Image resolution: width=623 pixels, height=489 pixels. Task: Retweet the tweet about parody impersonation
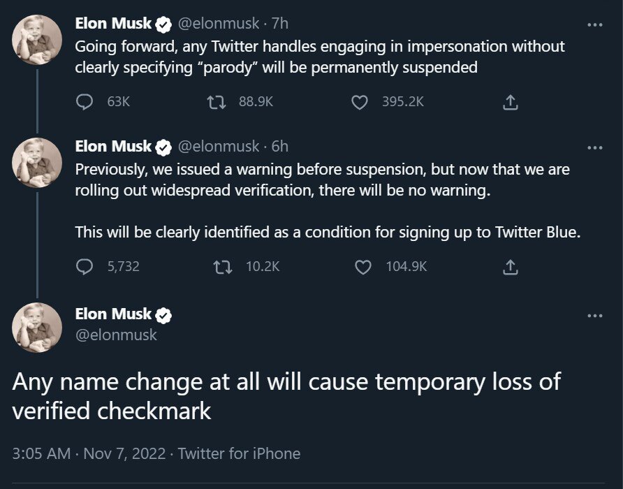click(x=218, y=102)
